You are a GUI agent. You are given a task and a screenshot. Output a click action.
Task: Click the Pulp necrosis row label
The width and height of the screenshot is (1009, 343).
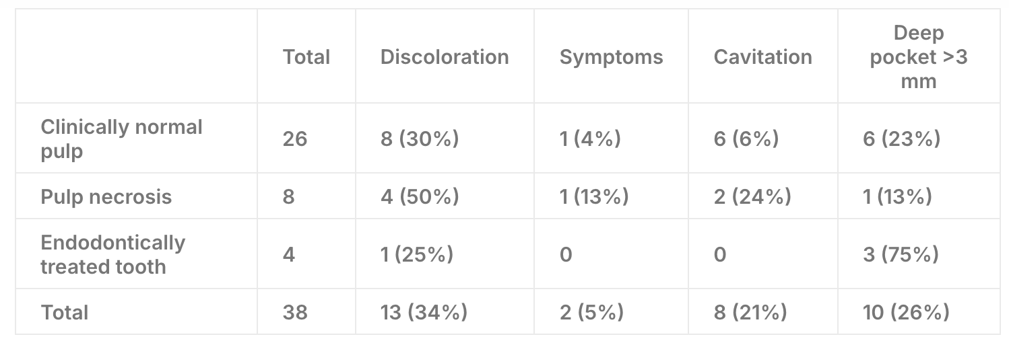tap(106, 196)
